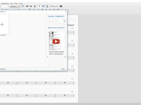Screen dimensions: 141x105
Task: Click the Serie di video tutorial caption
Action: click(56, 53)
